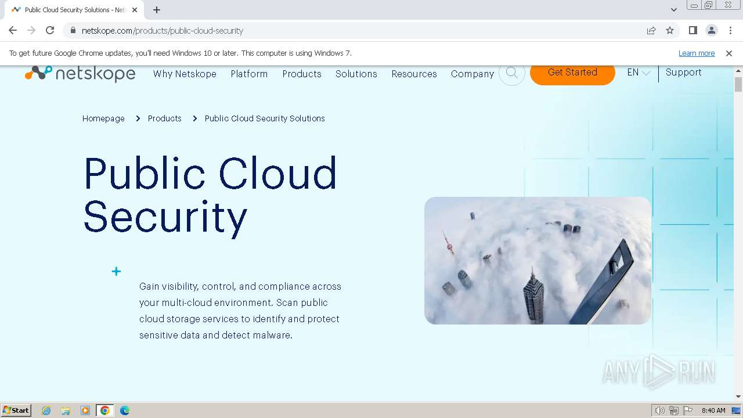743x418 pixels.
Task: Click the volume speaker tray icon
Action: click(660, 410)
